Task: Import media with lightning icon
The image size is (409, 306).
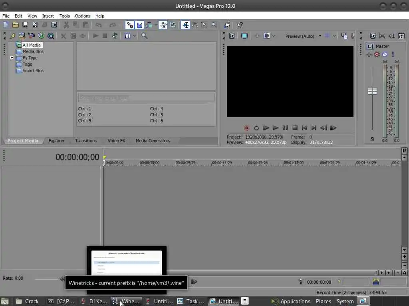Action: tap(12, 36)
